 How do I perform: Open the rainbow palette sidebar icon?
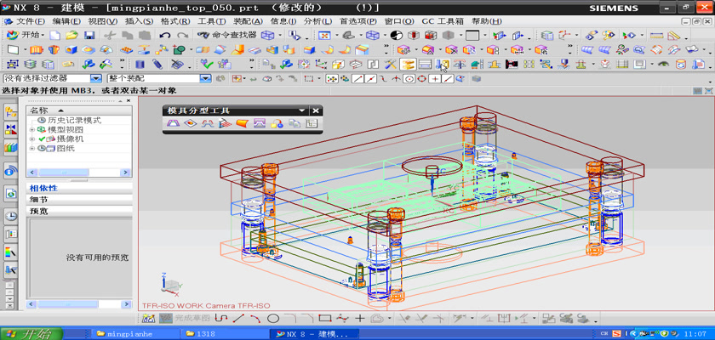click(11, 252)
